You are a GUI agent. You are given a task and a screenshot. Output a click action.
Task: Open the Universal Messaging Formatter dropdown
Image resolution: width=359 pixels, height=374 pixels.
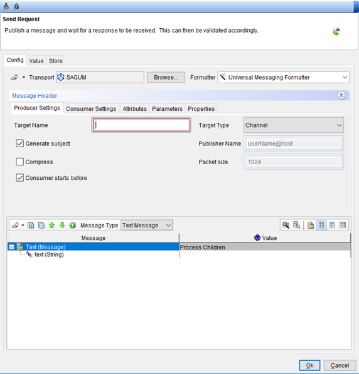pyautogui.click(x=284, y=77)
